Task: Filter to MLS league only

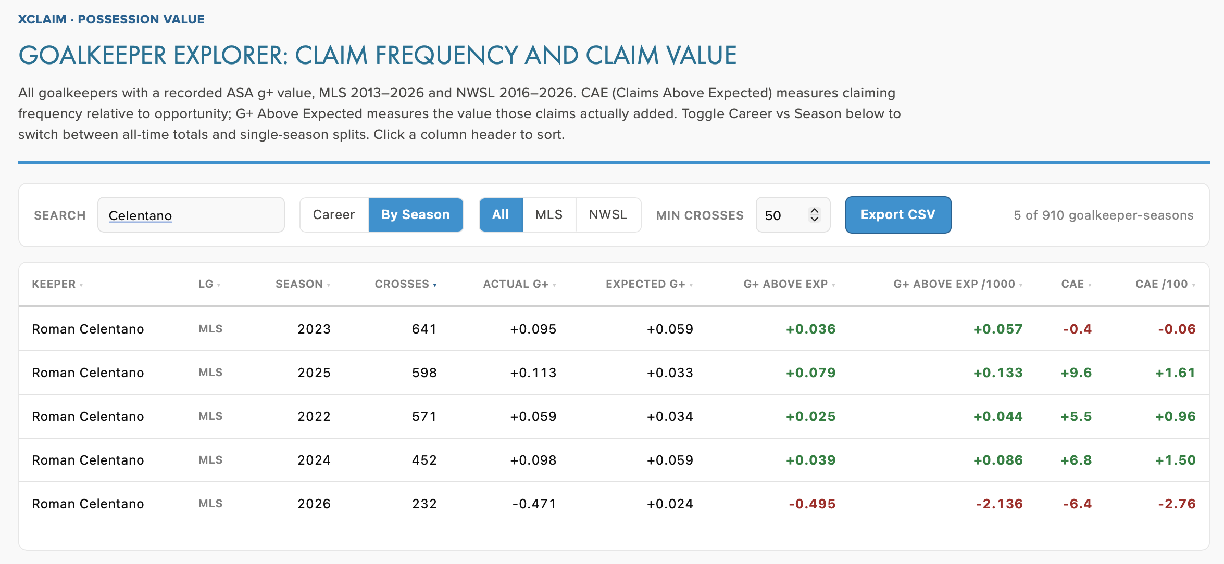Action: point(549,215)
